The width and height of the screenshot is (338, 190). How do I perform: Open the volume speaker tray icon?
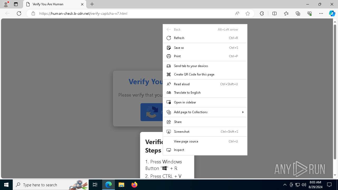click(x=304, y=185)
